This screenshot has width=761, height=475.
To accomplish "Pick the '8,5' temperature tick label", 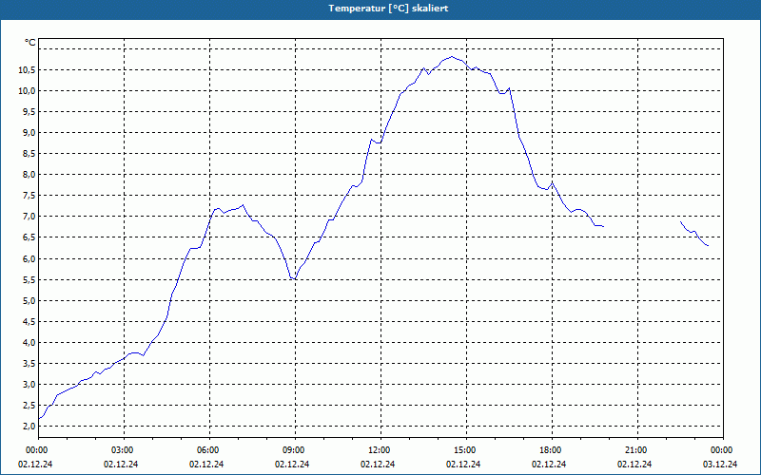I will click(29, 153).
